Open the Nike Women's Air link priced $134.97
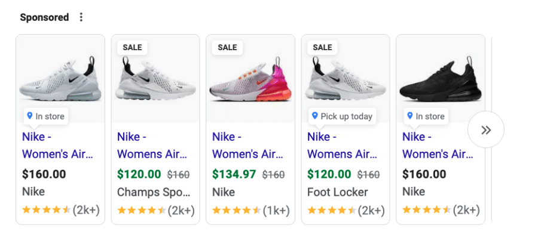This screenshot has width=538, height=237. 247,146
